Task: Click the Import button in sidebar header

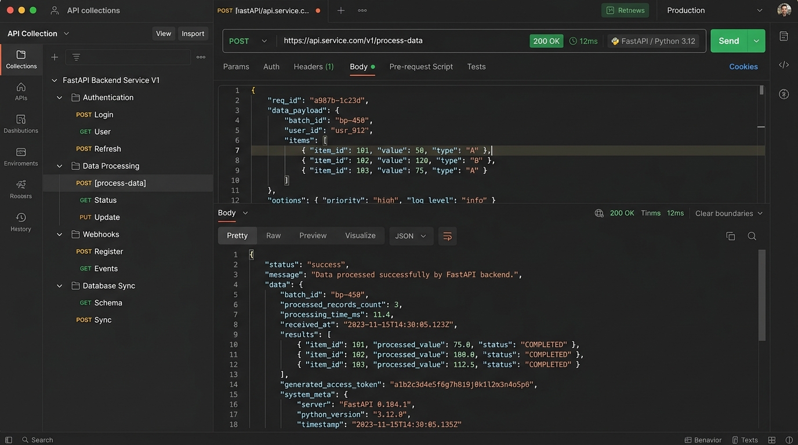Action: [193, 34]
